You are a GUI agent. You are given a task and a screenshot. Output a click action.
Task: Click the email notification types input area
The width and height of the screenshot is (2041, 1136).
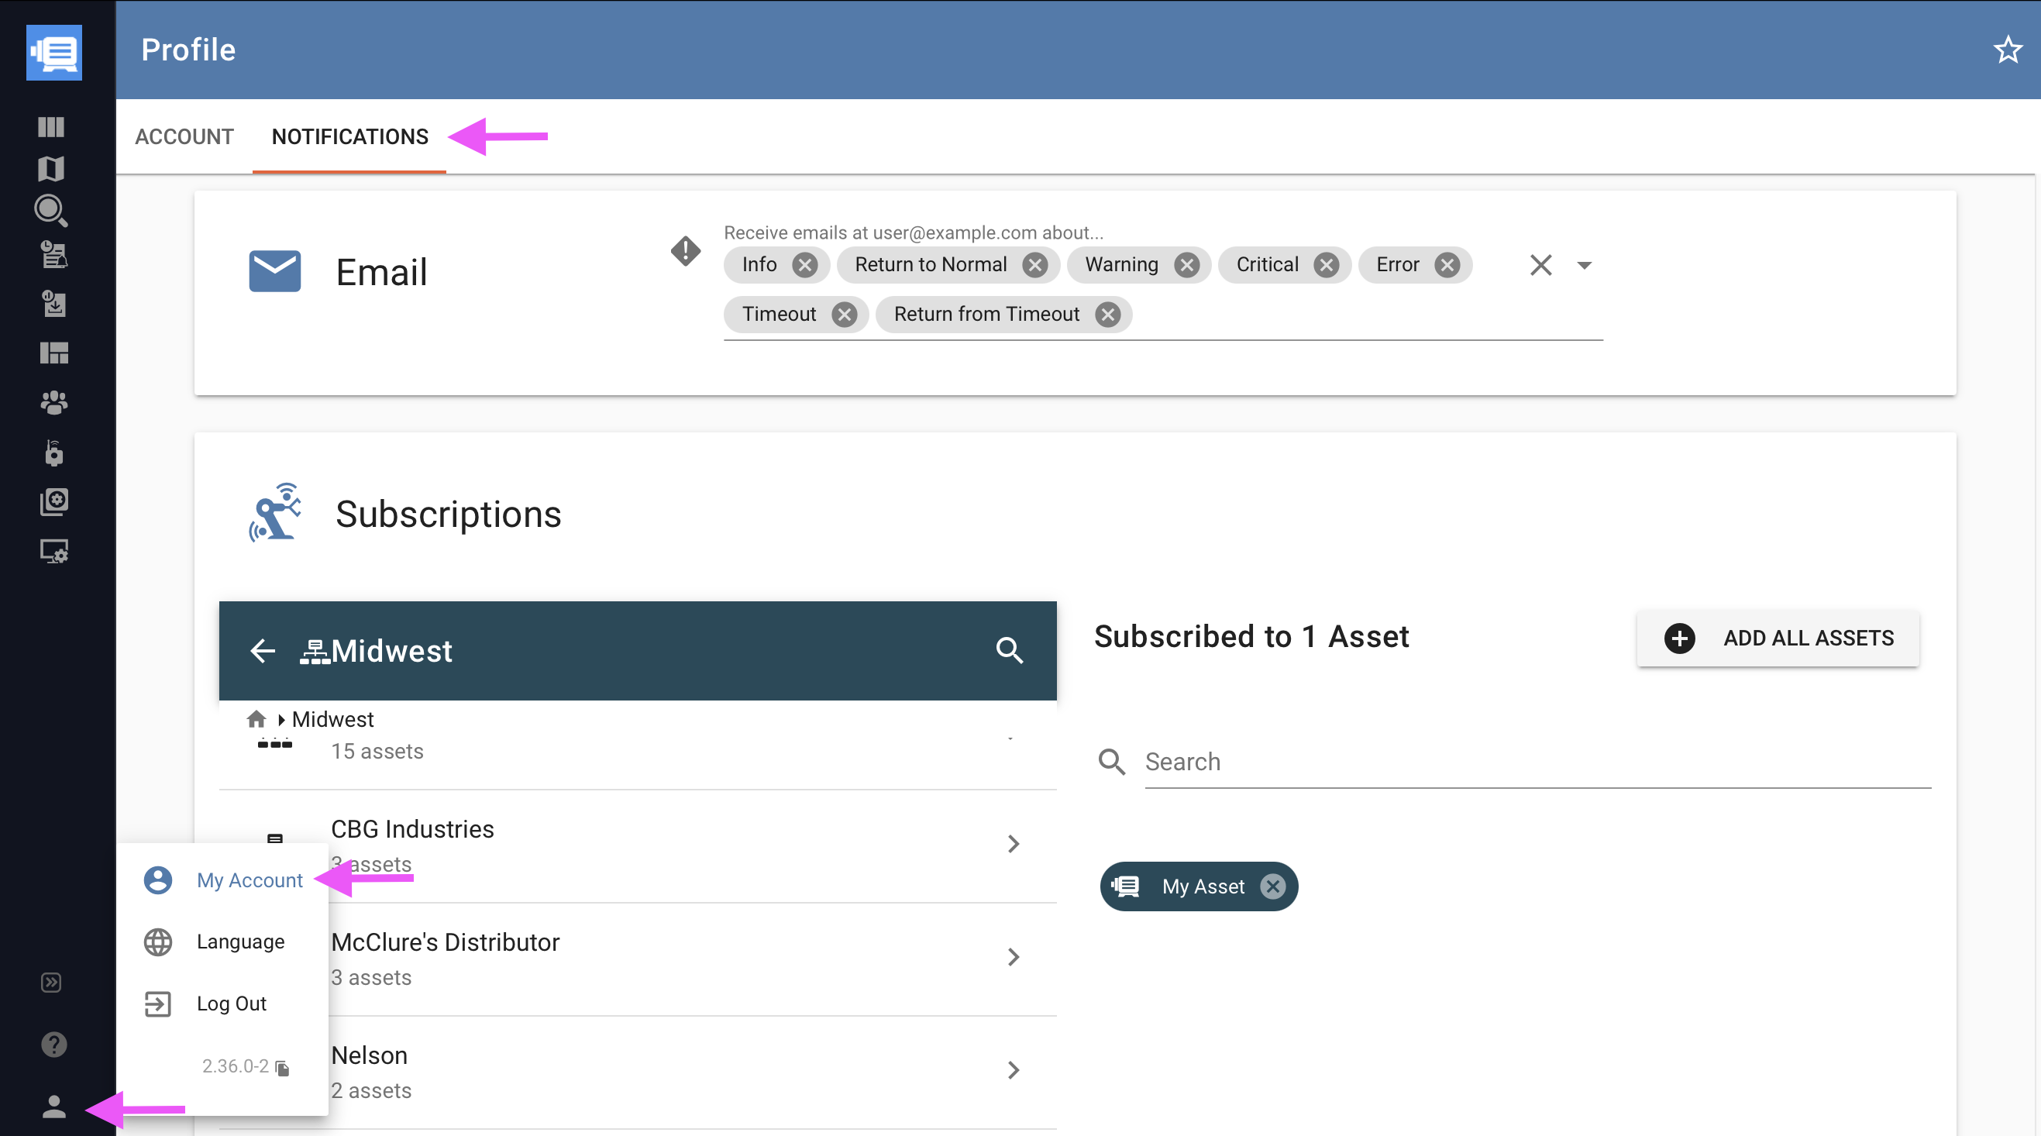tap(1163, 288)
